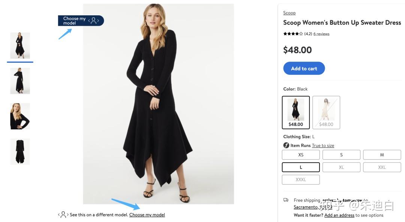Click the star rating icons
This screenshot has height=222, width=405.
click(x=293, y=34)
